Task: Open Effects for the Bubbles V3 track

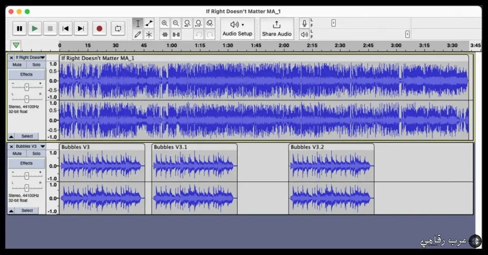Action: click(x=26, y=163)
